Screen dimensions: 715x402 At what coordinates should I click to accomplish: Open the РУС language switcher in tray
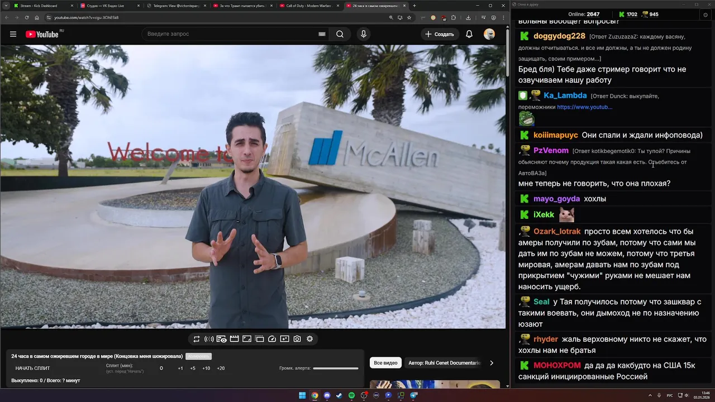tap(670, 395)
